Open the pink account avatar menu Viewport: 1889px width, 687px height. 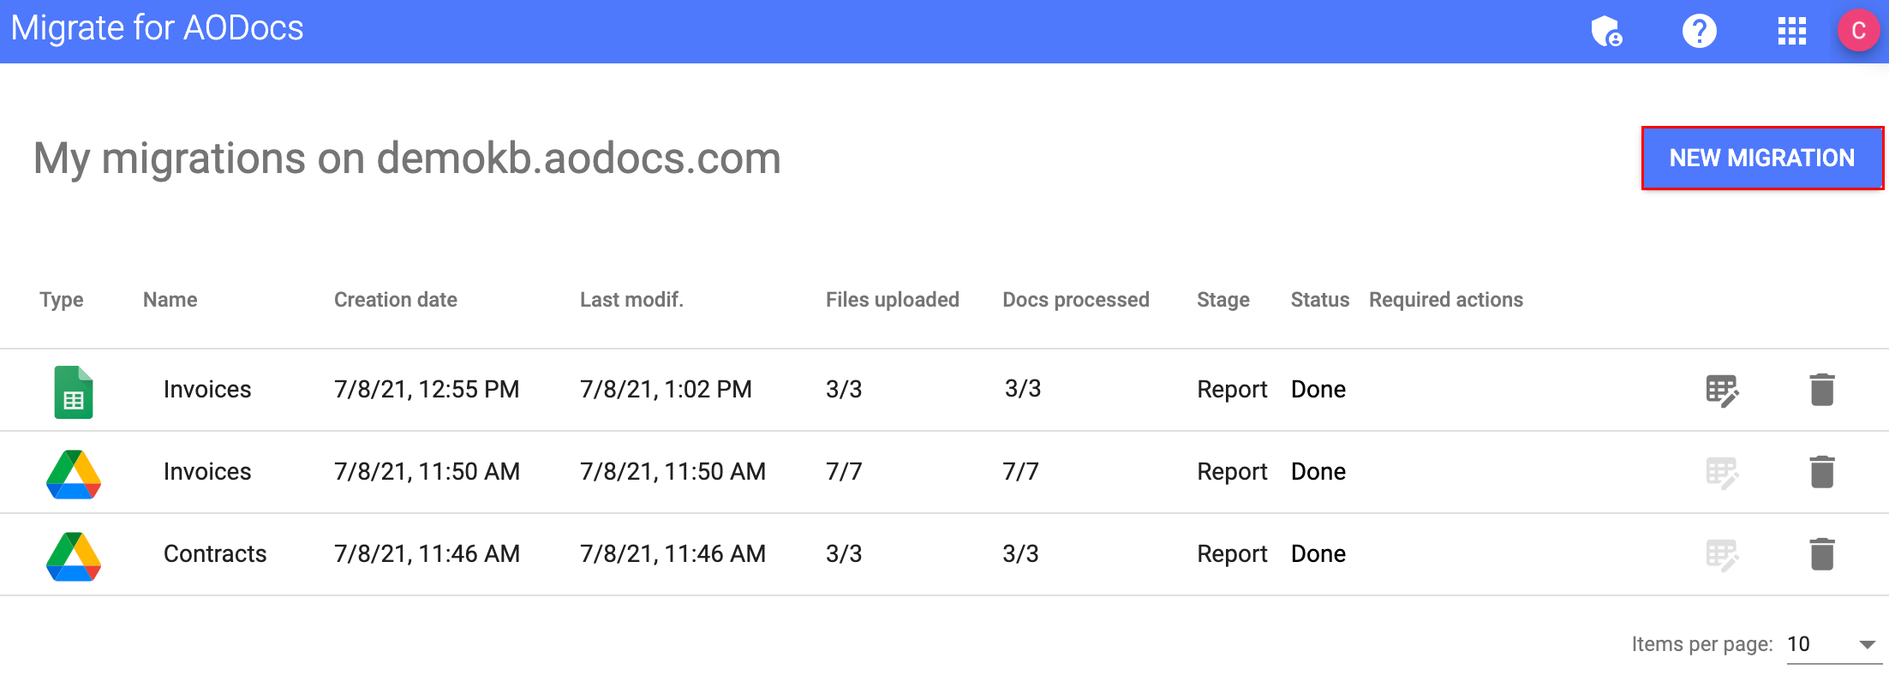click(x=1858, y=31)
